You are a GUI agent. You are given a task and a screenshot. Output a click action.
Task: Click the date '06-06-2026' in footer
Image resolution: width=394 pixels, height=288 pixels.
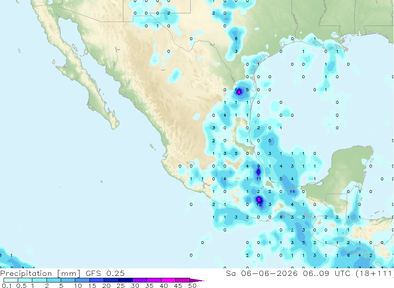[269, 273]
